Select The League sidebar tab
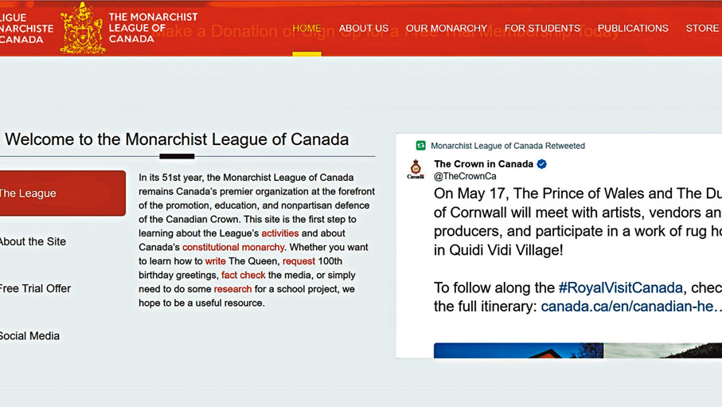The image size is (722, 407). pyautogui.click(x=62, y=193)
